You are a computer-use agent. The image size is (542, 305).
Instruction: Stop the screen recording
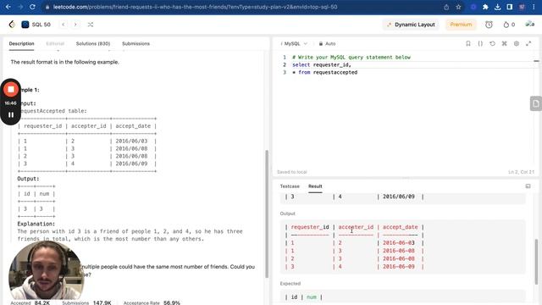click(x=11, y=90)
